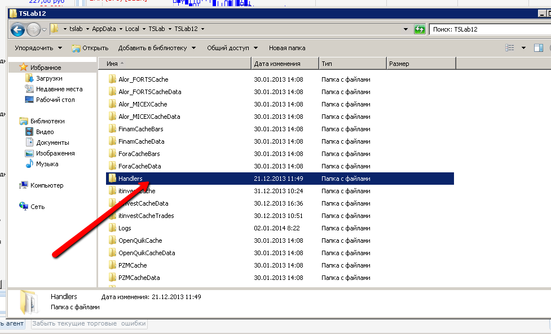Select the PZMCache folder icon
The height and width of the screenshot is (334, 551).
tap(112, 265)
